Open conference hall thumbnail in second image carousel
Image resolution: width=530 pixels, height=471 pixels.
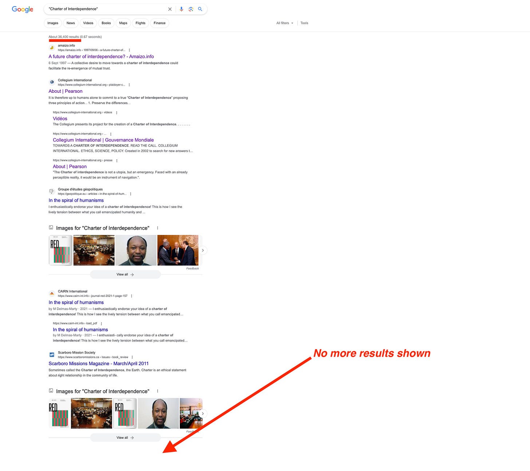tap(91, 414)
